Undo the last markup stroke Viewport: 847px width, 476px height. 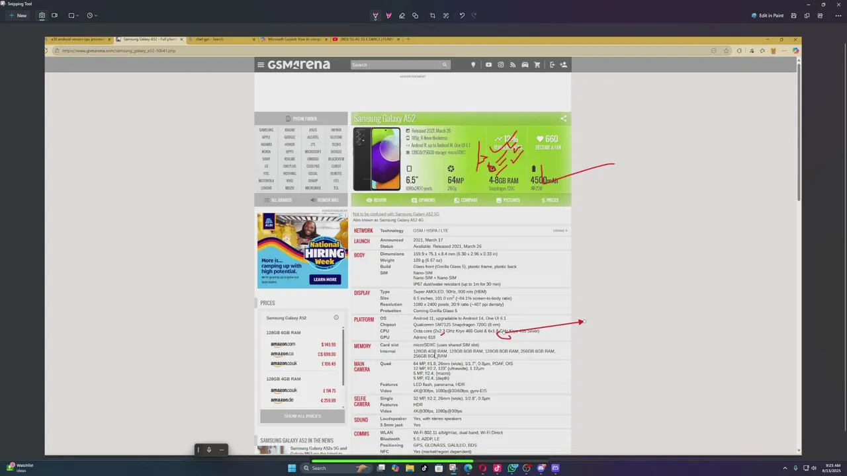click(x=462, y=15)
